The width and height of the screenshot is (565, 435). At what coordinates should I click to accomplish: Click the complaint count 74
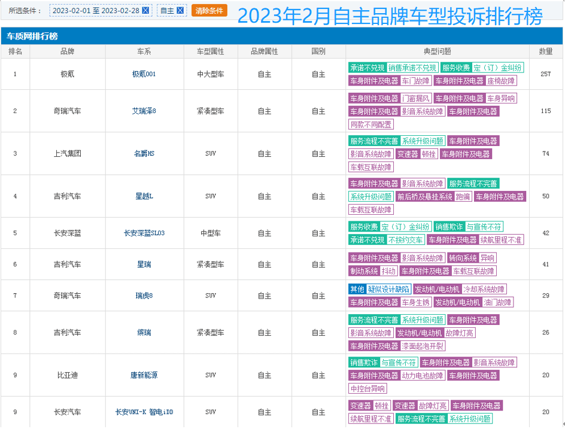coord(545,153)
